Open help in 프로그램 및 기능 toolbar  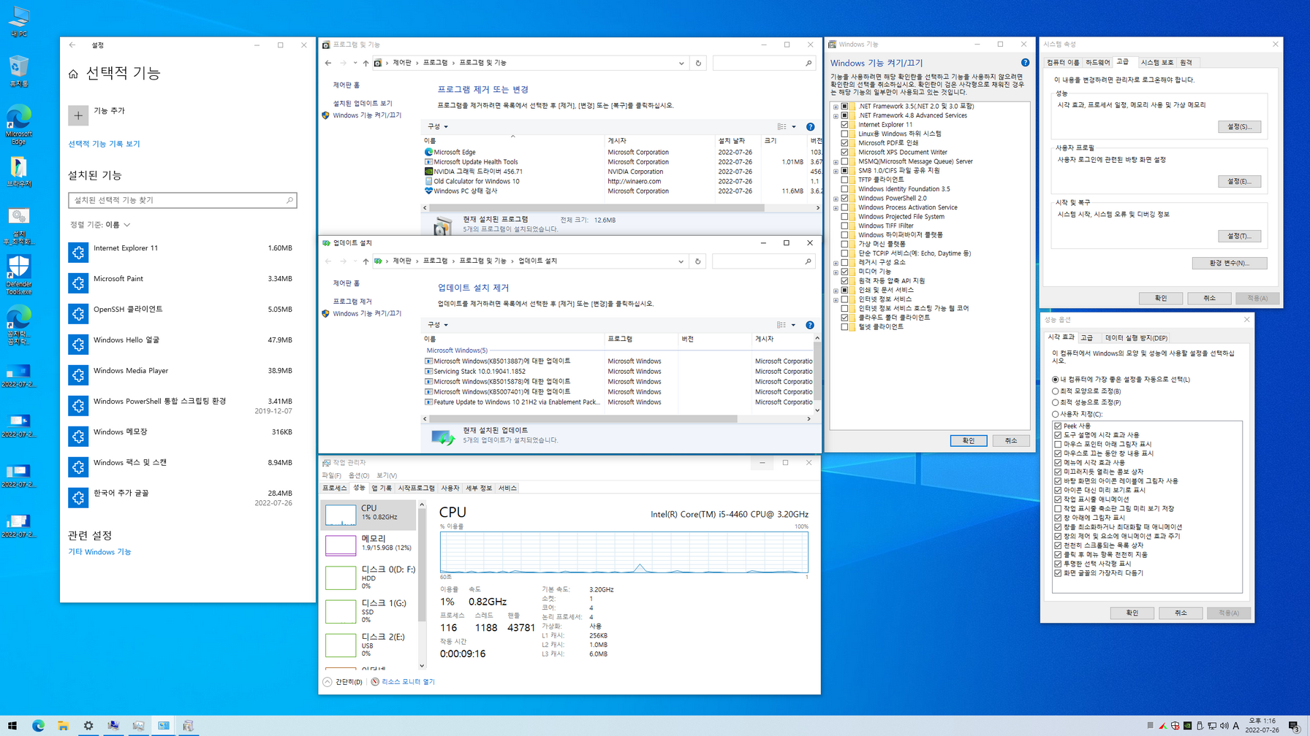point(810,127)
